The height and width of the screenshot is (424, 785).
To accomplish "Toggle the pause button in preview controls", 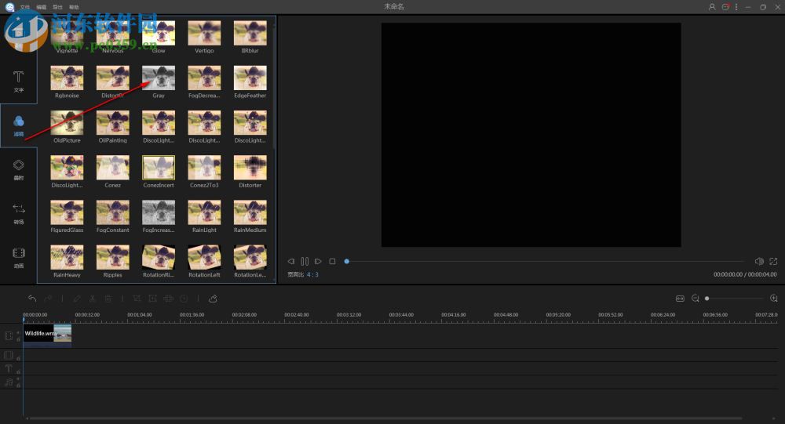I will tap(305, 261).
